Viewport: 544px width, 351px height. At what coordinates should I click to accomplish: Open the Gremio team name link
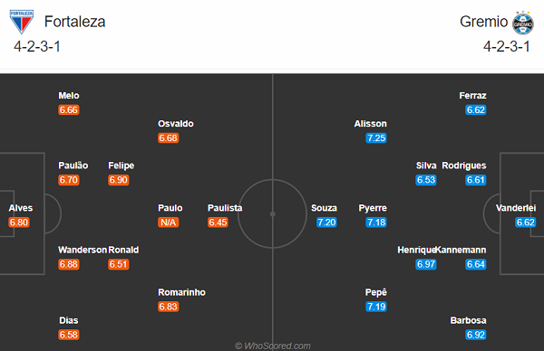coord(483,22)
